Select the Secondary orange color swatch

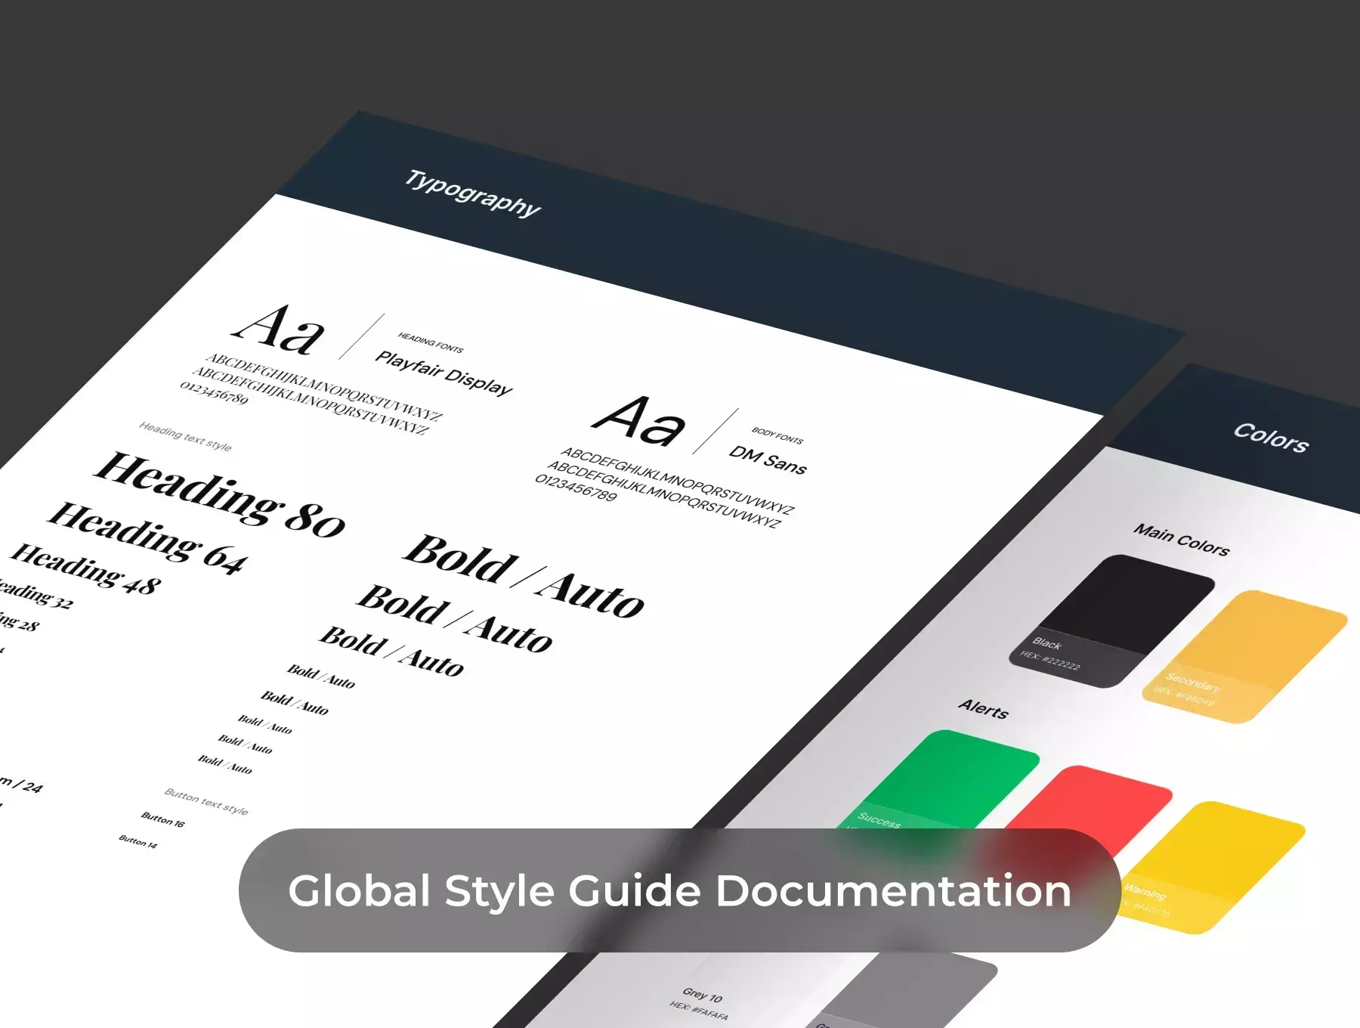click(1244, 657)
